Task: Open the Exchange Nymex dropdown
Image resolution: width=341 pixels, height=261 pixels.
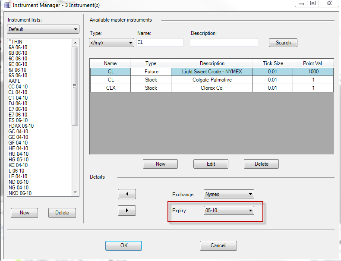Action: tap(229, 194)
